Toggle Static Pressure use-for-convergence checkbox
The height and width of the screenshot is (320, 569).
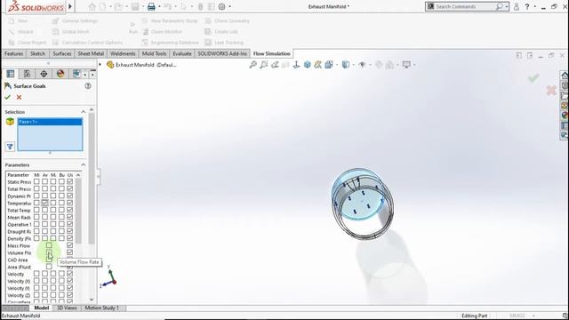[x=69, y=181]
